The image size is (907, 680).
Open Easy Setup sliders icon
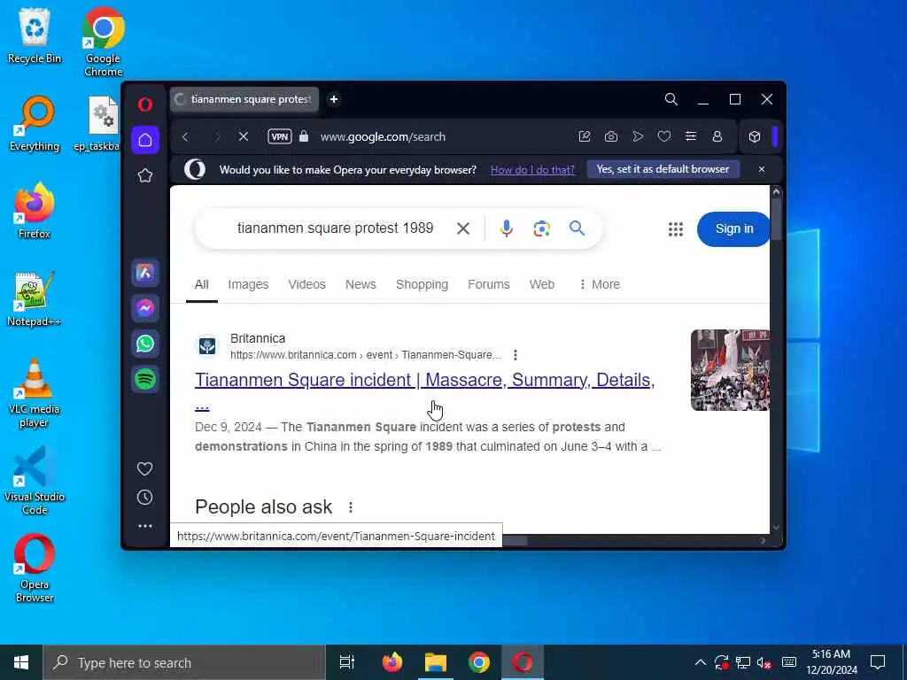(691, 136)
